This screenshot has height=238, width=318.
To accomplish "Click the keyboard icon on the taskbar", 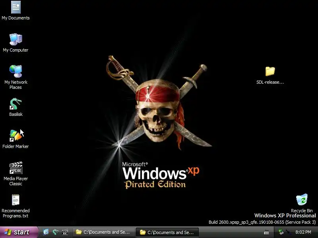I will point(266,232).
